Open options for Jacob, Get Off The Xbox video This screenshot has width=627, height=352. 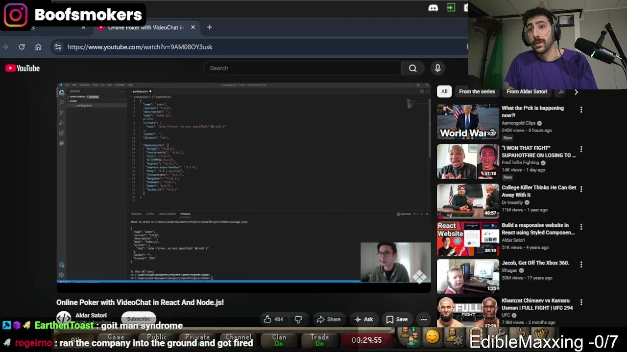click(581, 264)
